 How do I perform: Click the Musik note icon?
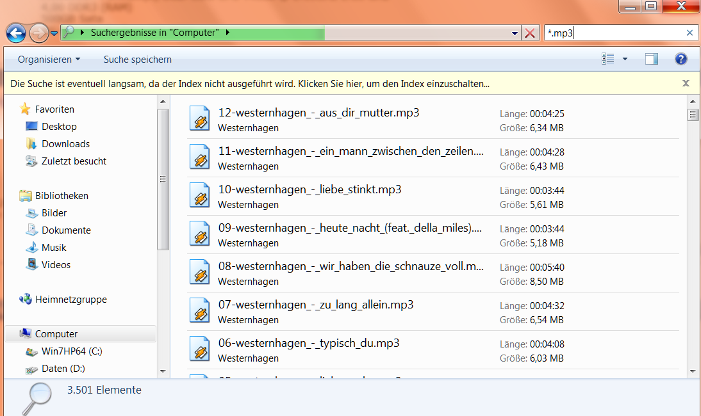pos(31,247)
